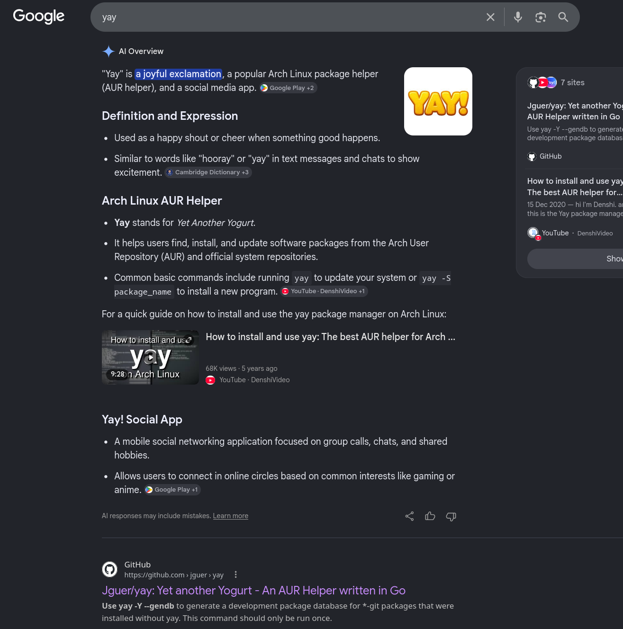The height and width of the screenshot is (629, 623).
Task: Give thumbs down to the AI Overview
Action: (x=451, y=516)
